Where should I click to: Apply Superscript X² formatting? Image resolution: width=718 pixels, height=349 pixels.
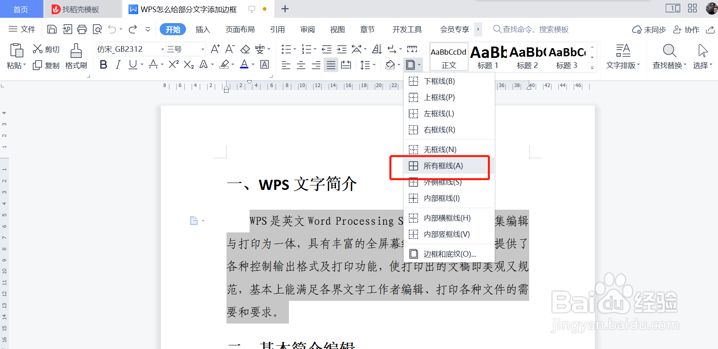[174, 64]
